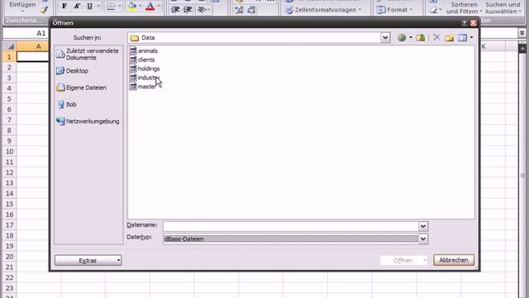This screenshot has width=529, height=298.
Task: Open the Views icon
Action: pyautogui.click(x=462, y=37)
